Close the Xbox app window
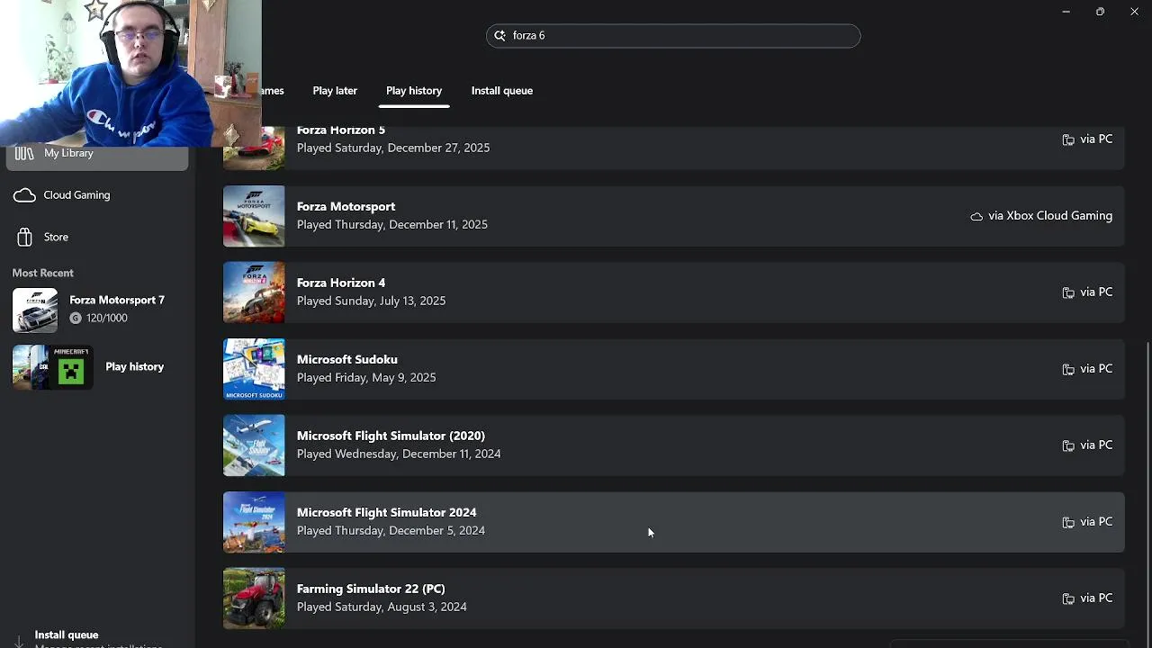The width and height of the screenshot is (1152, 648). 1134,12
